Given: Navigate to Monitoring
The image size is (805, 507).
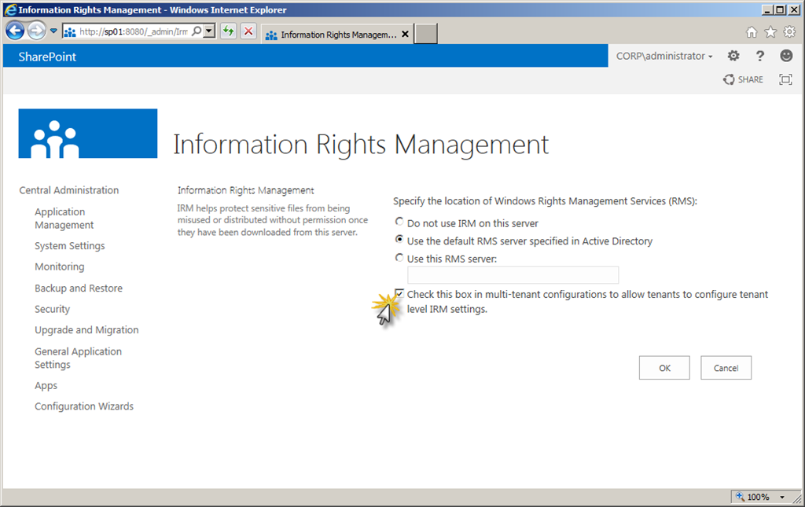Looking at the screenshot, I should tap(60, 266).
